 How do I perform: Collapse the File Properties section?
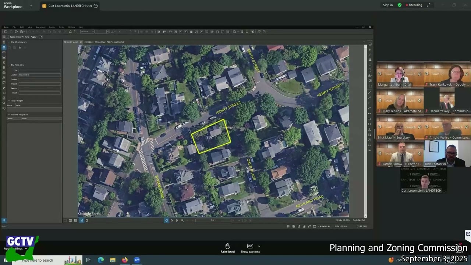pos(9,65)
